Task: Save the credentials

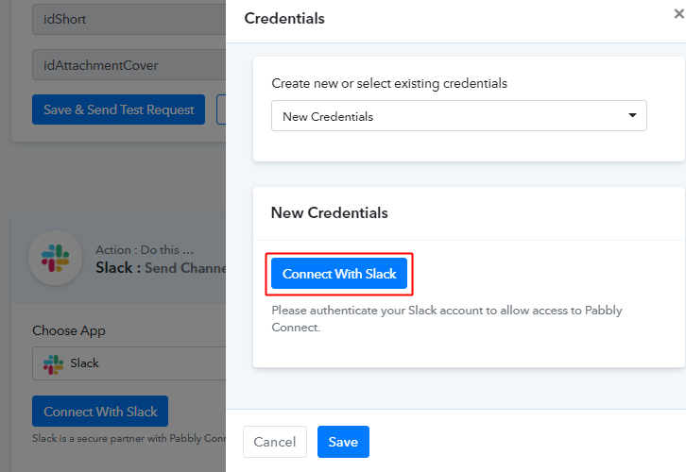Action: pos(343,442)
